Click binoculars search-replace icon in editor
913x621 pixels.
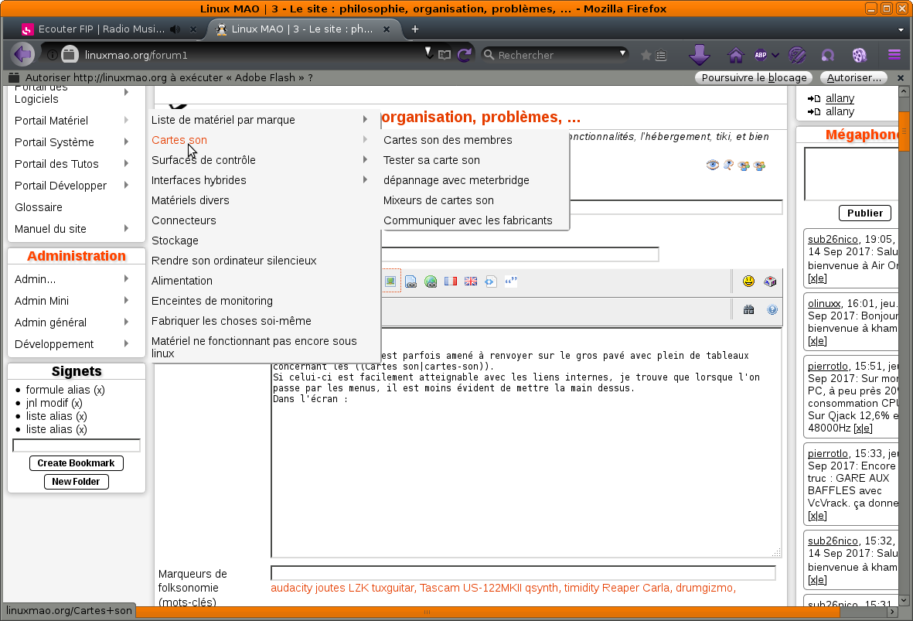pyautogui.click(x=749, y=310)
